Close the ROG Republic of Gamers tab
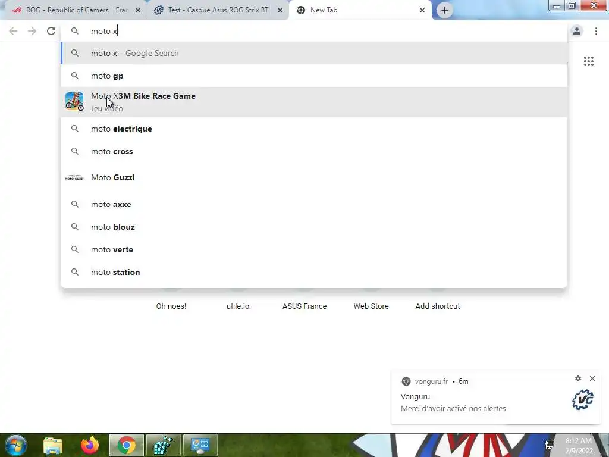Image resolution: width=609 pixels, height=457 pixels. 138,10
